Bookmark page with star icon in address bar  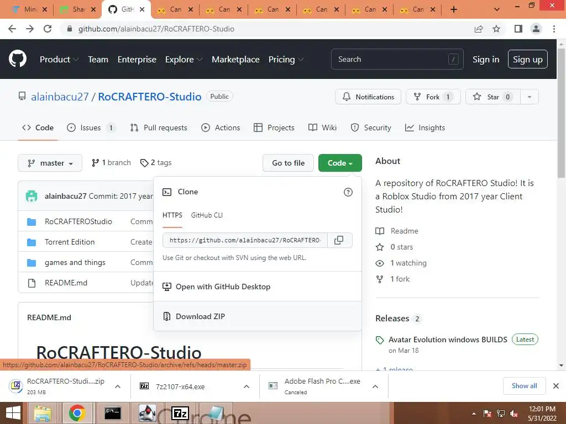coord(496,29)
